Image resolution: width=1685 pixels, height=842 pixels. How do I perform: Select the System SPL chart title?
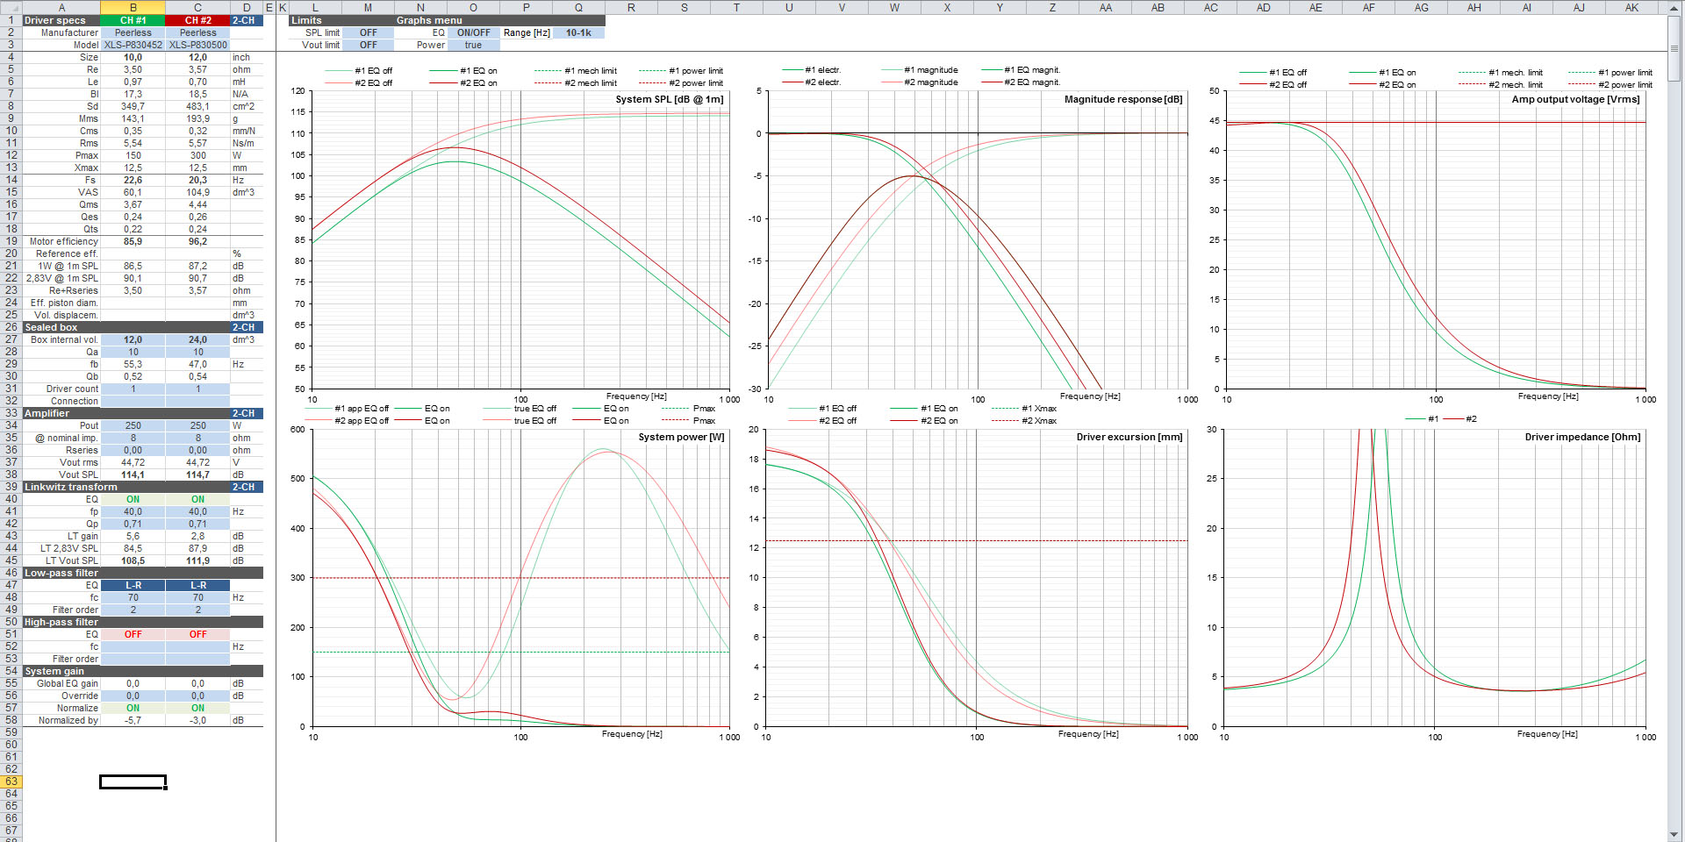tap(670, 99)
